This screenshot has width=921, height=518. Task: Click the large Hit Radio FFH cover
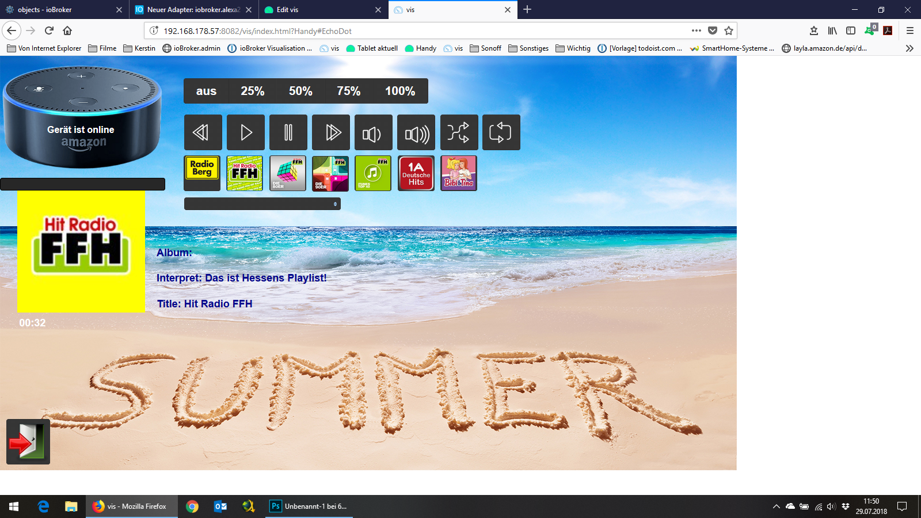point(81,252)
